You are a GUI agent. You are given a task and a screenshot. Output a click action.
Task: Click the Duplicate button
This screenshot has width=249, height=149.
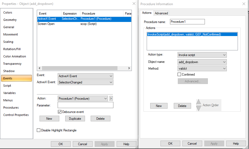click(x=75, y=119)
